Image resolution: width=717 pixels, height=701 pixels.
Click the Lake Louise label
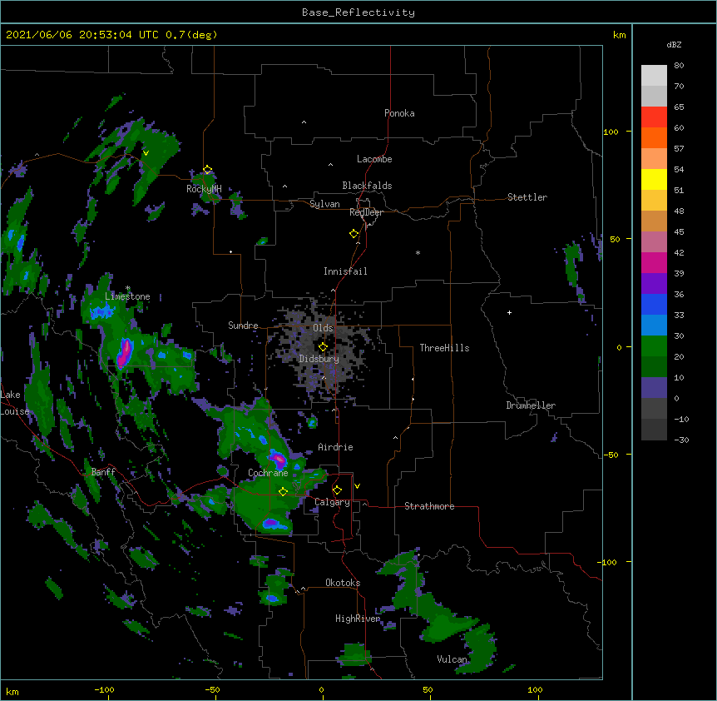point(15,403)
